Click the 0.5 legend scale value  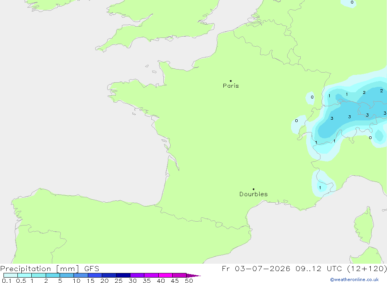pos(21,281)
